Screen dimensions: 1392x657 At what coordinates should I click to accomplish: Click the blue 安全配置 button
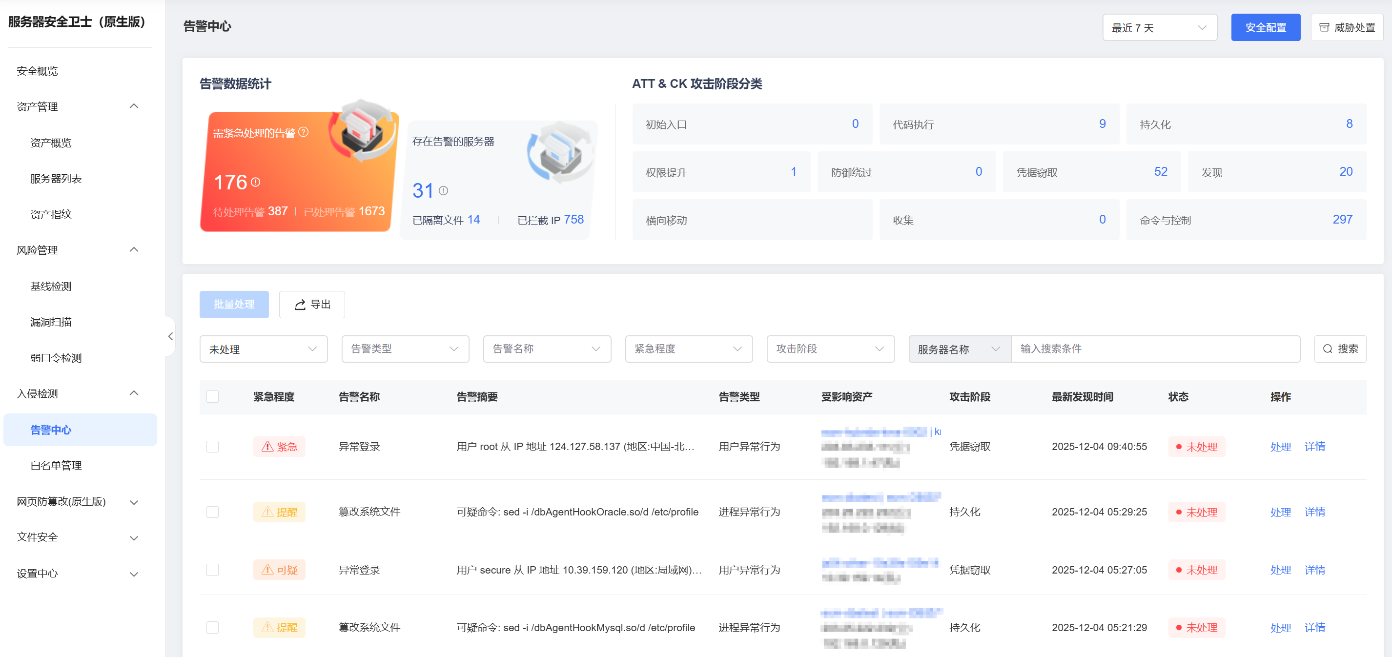click(x=1265, y=27)
